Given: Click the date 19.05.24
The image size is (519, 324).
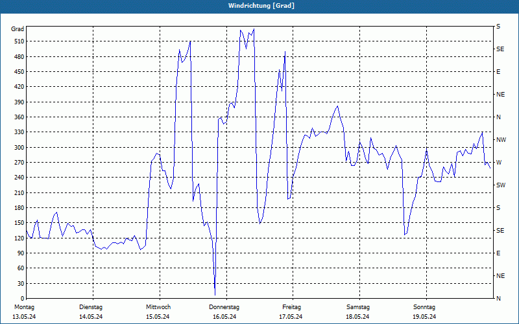Looking at the screenshot, I should pos(424,317).
